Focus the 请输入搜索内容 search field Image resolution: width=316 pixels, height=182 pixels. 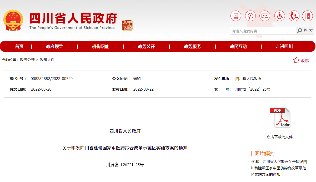[x=263, y=31]
